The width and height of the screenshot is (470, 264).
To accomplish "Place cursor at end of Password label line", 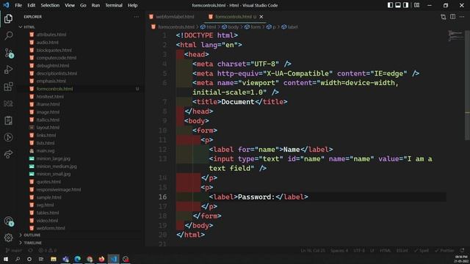I will click(x=308, y=197).
